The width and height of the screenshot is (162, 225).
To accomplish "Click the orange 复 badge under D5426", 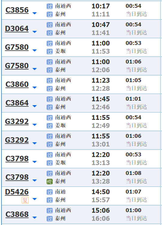I will pos(25,200).
